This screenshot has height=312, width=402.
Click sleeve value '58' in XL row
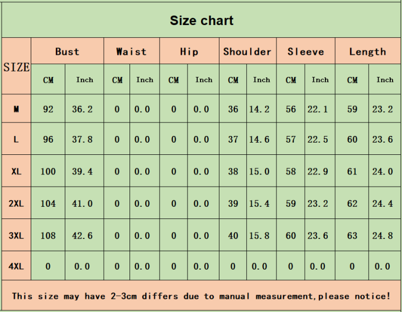[x=291, y=172]
